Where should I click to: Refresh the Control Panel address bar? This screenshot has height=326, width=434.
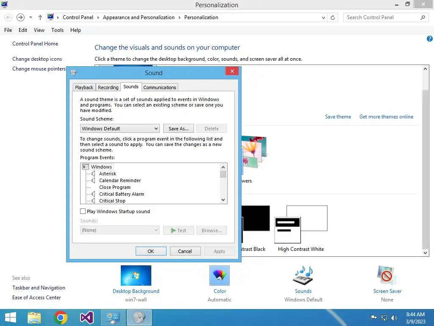coord(333,17)
